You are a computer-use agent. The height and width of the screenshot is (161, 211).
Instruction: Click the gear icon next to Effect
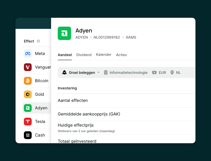pyautogui.click(x=38, y=41)
